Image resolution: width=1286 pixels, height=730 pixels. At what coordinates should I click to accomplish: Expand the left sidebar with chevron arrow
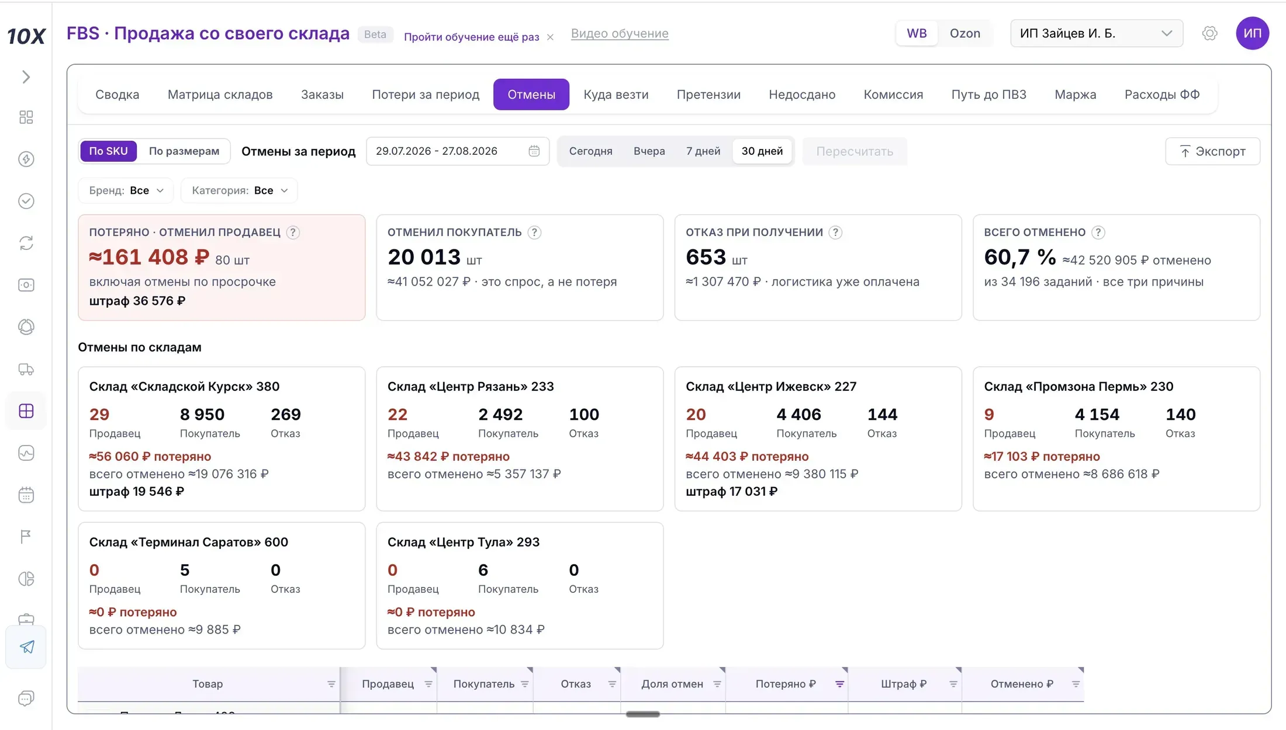pyautogui.click(x=26, y=77)
